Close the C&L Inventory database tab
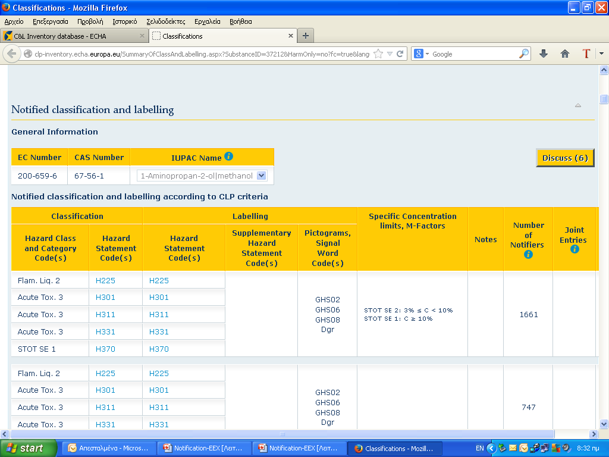Viewport: 609px width, 457px height. click(x=142, y=36)
